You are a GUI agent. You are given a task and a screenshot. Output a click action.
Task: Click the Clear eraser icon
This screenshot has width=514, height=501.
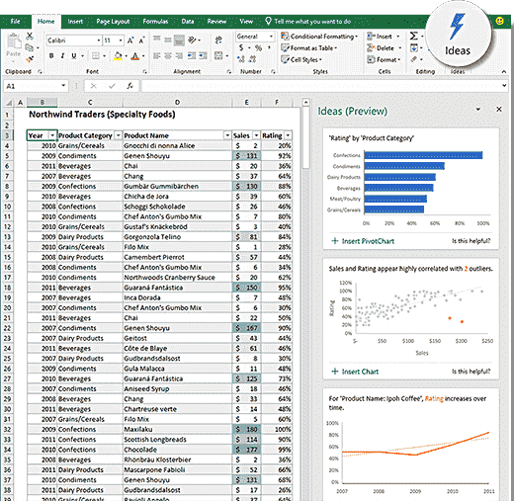coord(414,59)
